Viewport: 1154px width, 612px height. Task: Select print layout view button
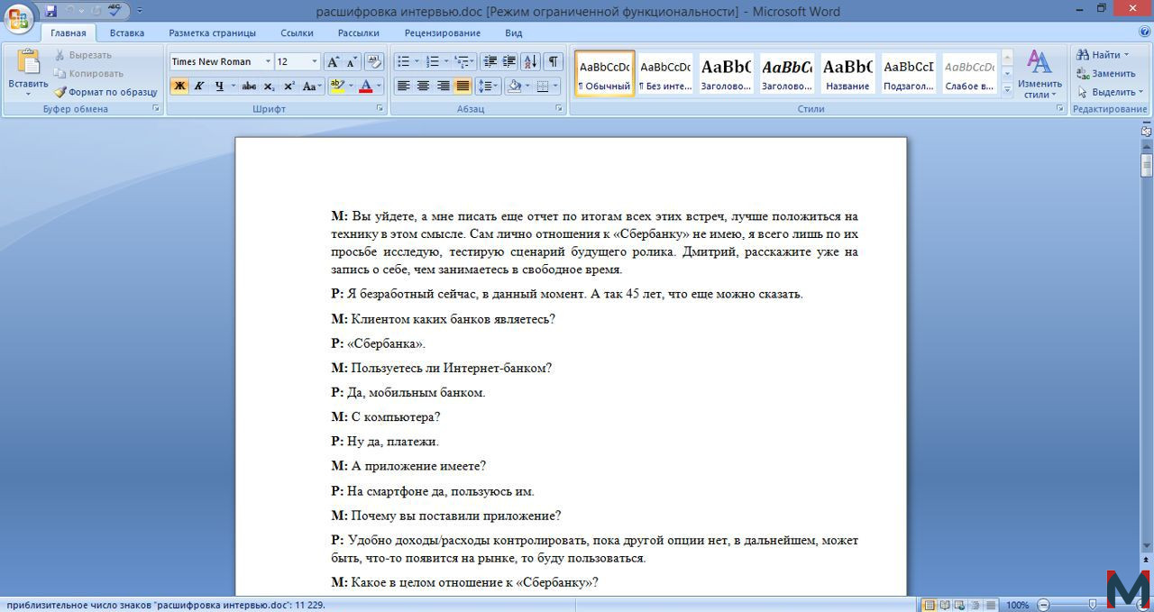(x=930, y=605)
